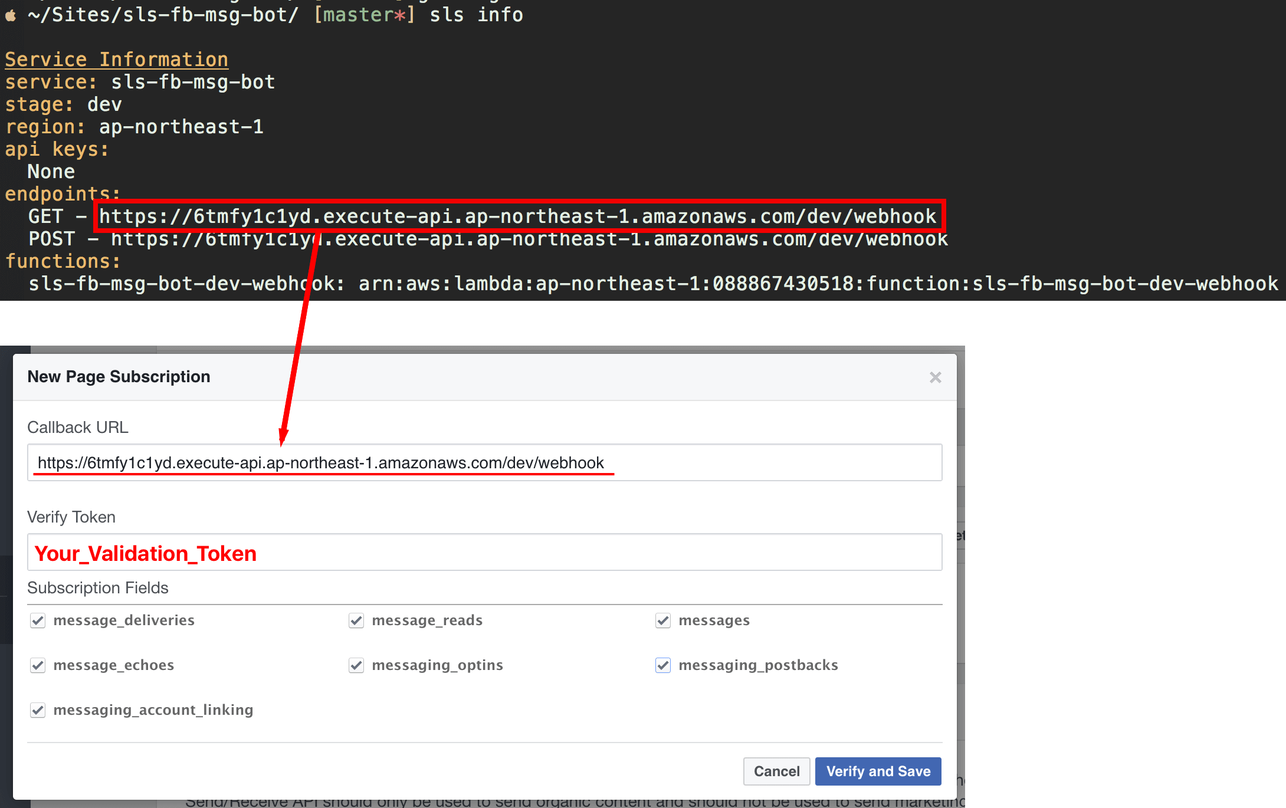Image resolution: width=1286 pixels, height=808 pixels.
Task: Click the close icon on New Page Subscription
Action: pyautogui.click(x=935, y=377)
